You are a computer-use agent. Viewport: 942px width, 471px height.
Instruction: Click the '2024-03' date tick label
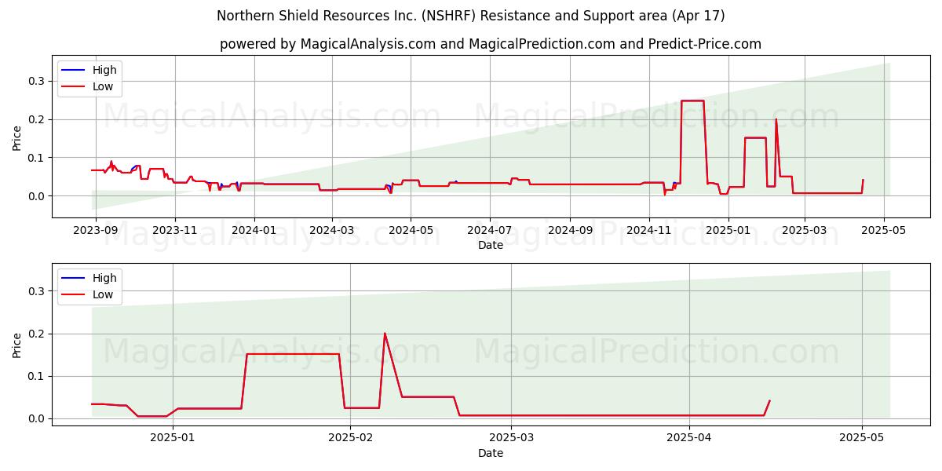click(331, 232)
